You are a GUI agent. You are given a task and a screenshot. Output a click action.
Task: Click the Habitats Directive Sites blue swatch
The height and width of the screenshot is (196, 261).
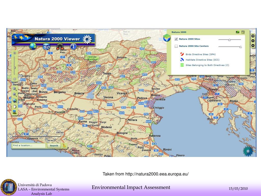(x=182, y=60)
